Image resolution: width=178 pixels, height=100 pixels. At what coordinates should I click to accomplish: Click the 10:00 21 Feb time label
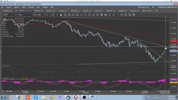tap(165, 92)
